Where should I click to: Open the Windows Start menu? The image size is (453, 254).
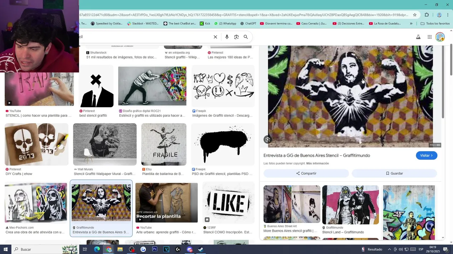pyautogui.click(x=6, y=249)
